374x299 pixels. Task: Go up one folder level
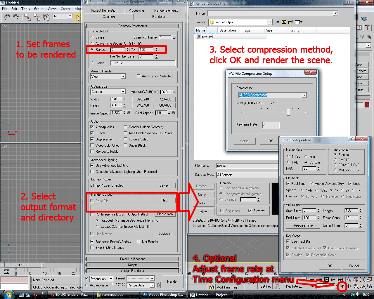click(284, 22)
